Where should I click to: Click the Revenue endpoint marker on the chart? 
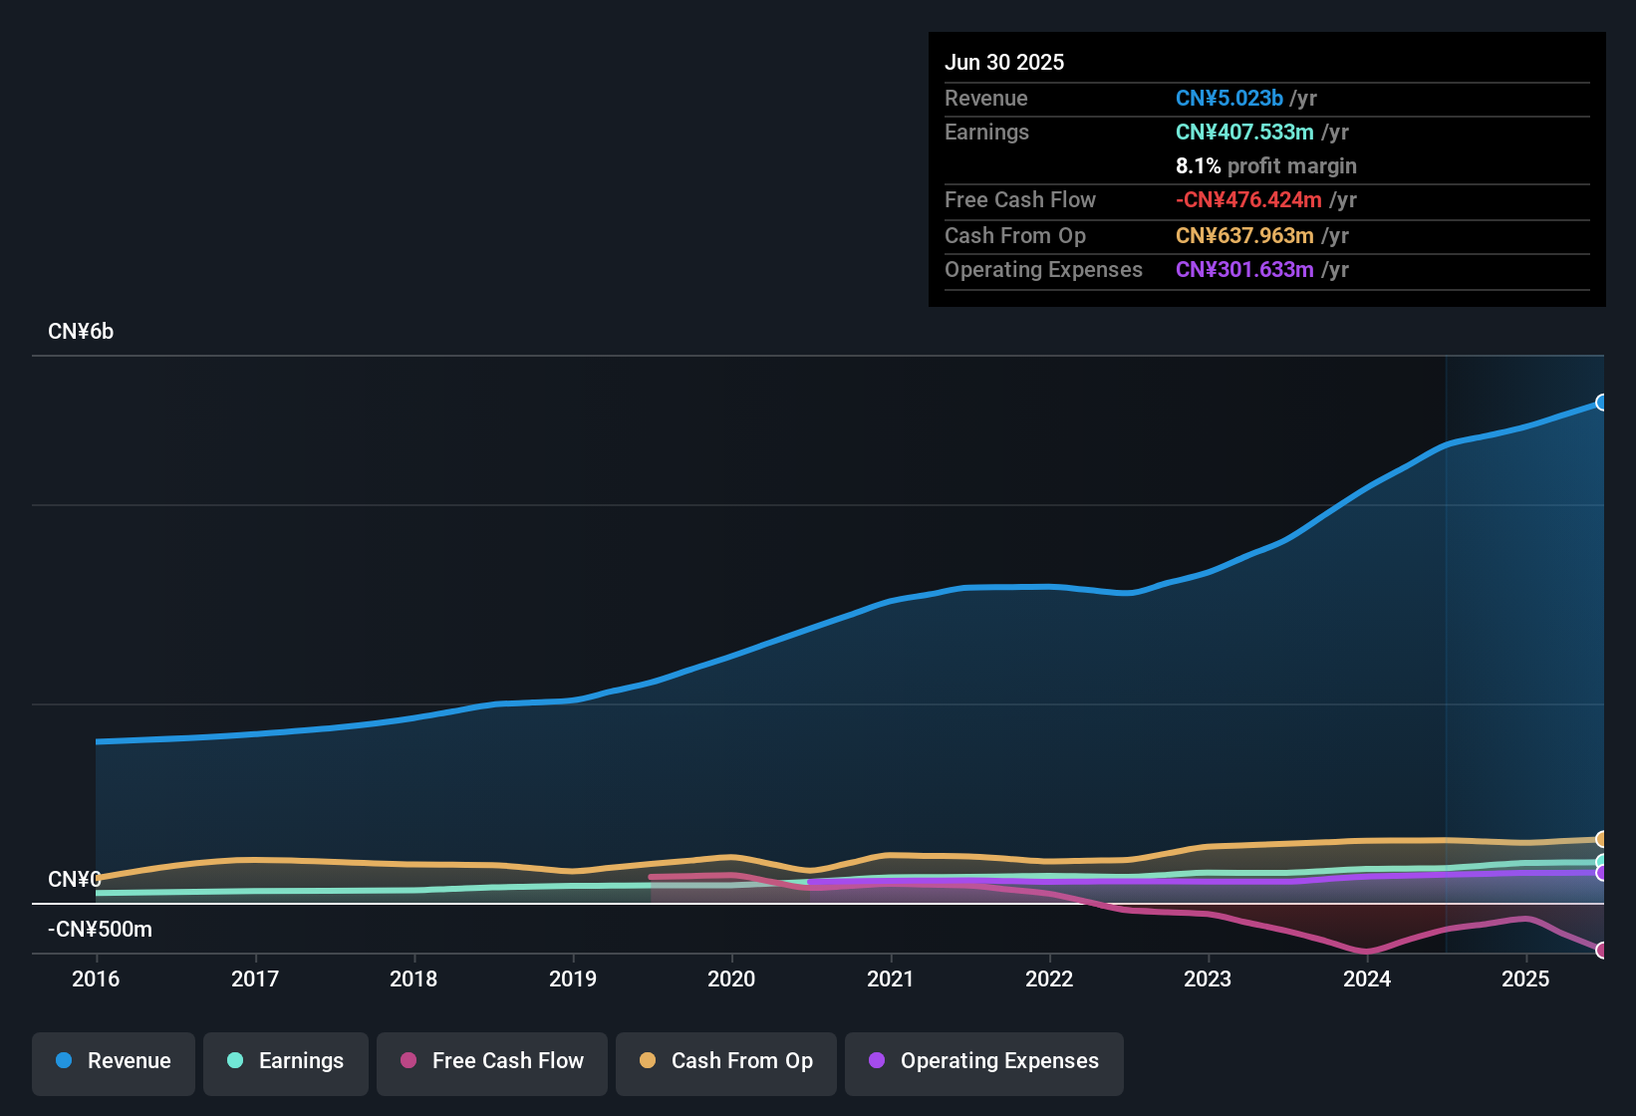pos(1602,403)
